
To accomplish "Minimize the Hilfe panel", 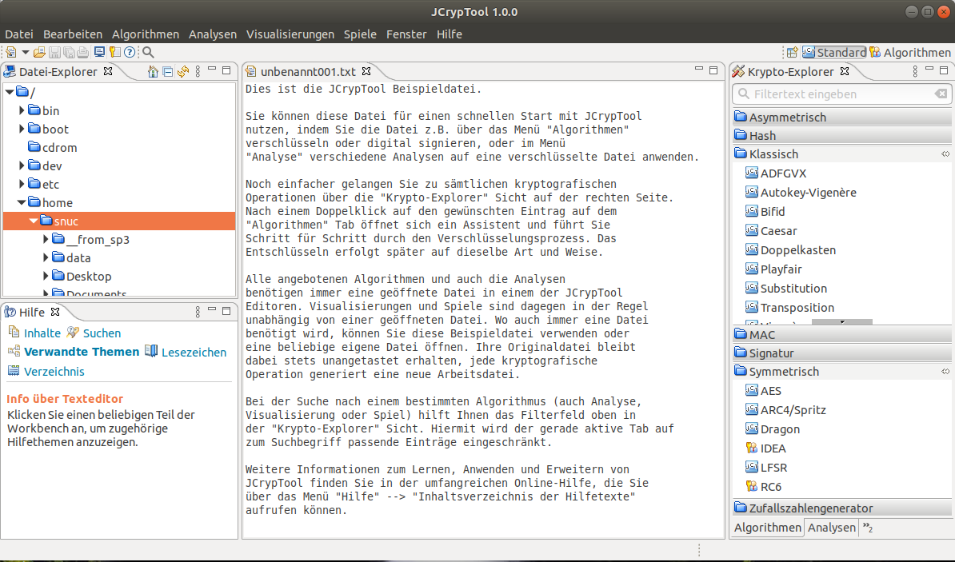I will coord(212,310).
